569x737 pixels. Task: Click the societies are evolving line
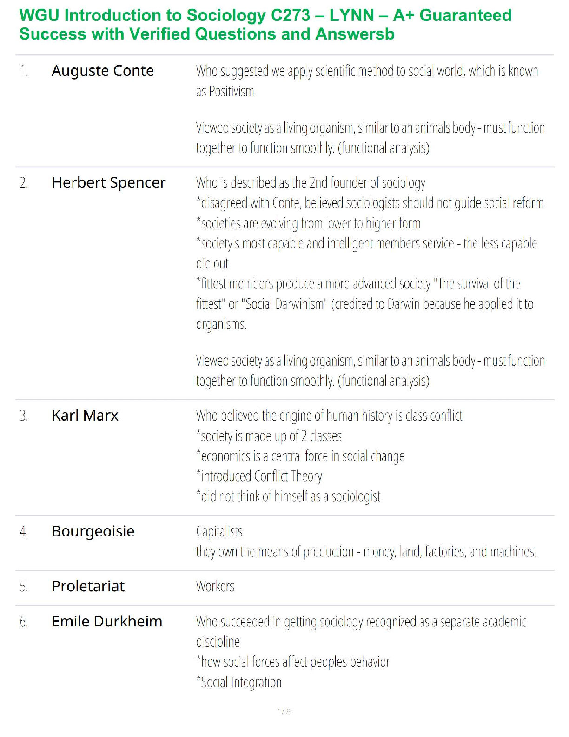308,223
